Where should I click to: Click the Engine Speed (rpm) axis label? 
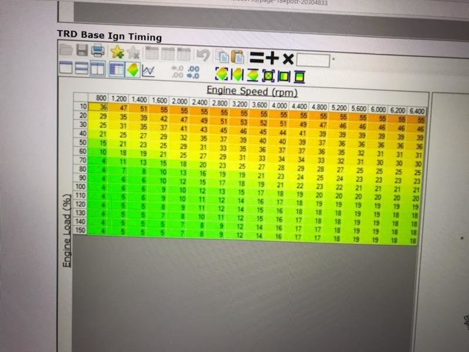tap(252, 91)
